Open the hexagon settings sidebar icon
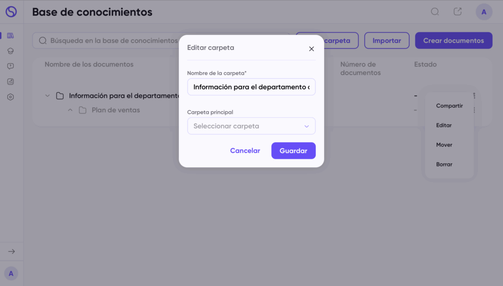This screenshot has width=503, height=286. (x=11, y=97)
